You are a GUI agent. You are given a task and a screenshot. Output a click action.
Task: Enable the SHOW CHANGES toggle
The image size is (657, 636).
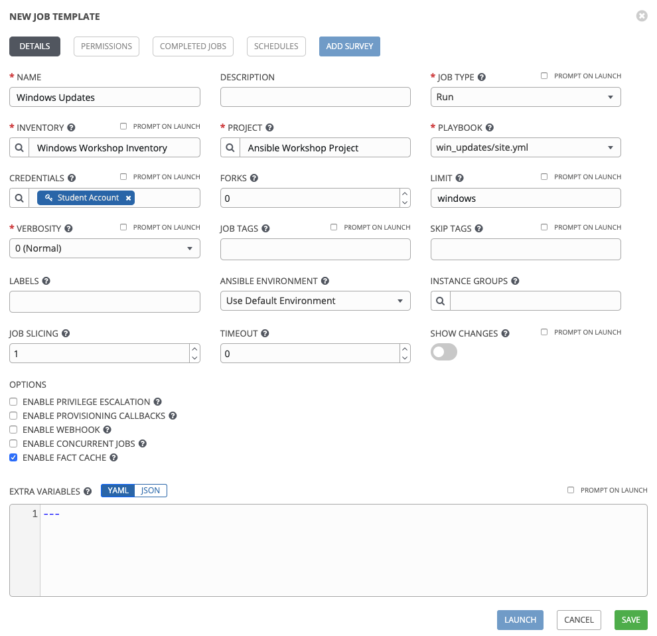click(443, 352)
